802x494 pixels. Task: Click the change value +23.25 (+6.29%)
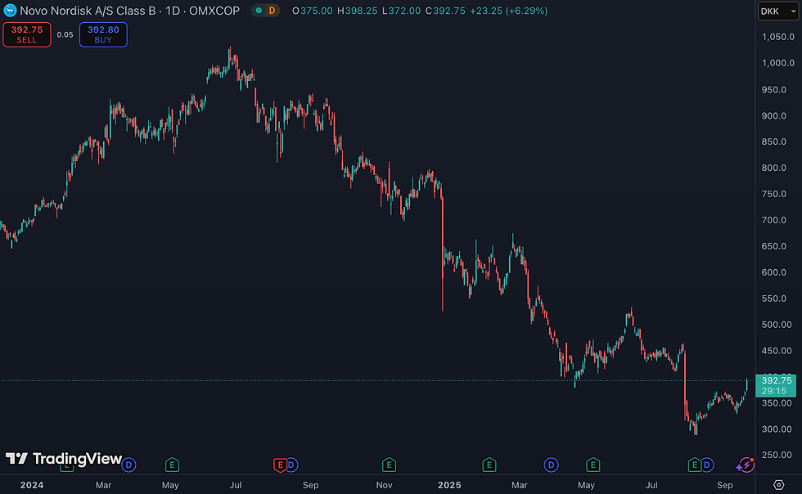point(509,11)
